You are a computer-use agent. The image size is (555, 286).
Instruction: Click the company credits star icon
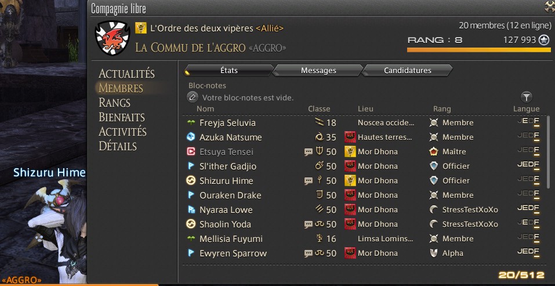coord(544,40)
